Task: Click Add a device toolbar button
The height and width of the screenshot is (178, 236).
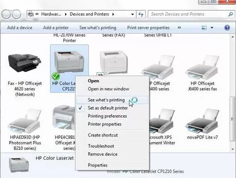Action: point(20,28)
